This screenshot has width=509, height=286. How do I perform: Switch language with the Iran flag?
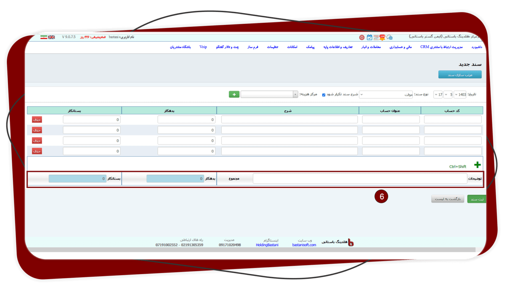coord(44,37)
